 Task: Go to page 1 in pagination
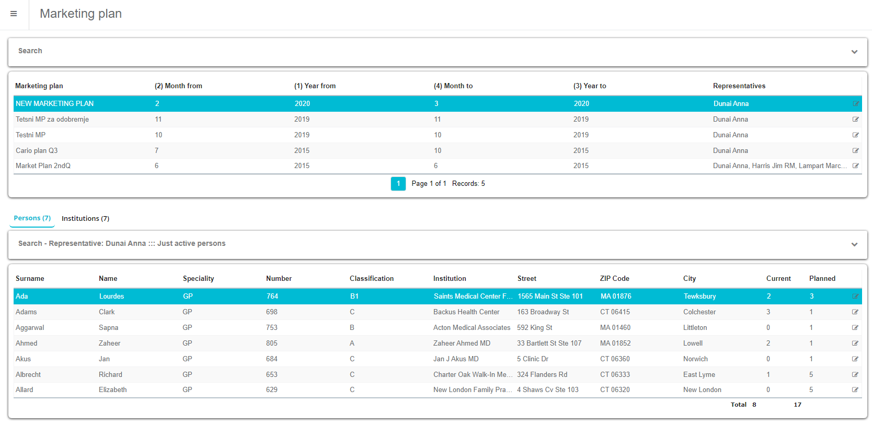point(398,184)
